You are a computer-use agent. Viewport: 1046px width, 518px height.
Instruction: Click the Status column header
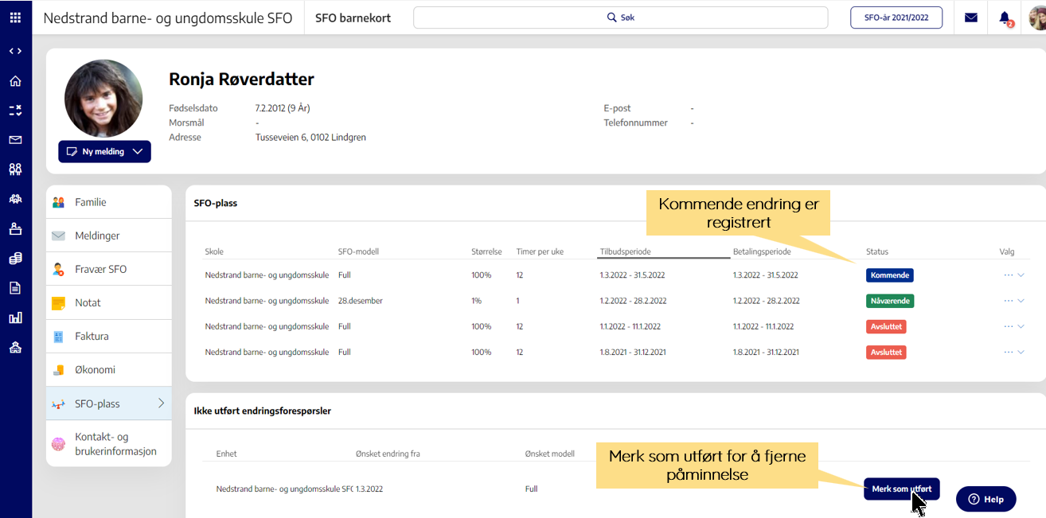[x=877, y=251]
